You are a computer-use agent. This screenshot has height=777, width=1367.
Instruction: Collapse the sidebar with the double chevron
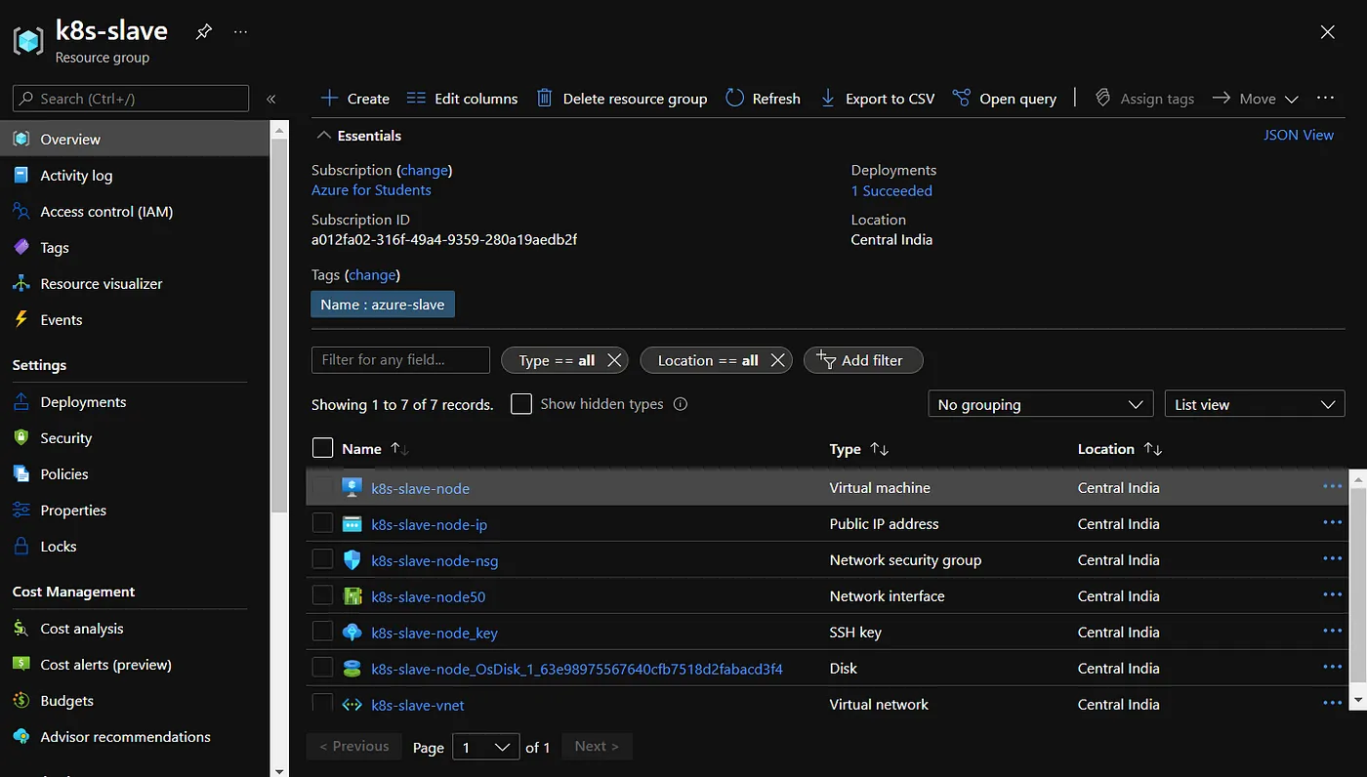271,99
